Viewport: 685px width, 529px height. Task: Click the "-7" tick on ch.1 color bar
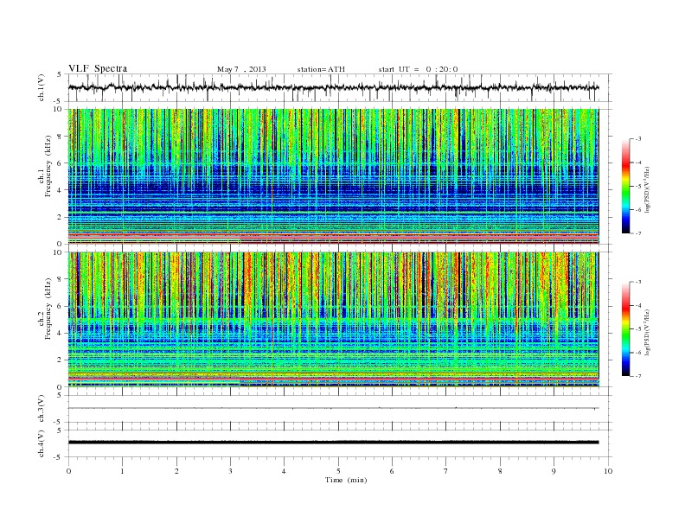point(638,233)
